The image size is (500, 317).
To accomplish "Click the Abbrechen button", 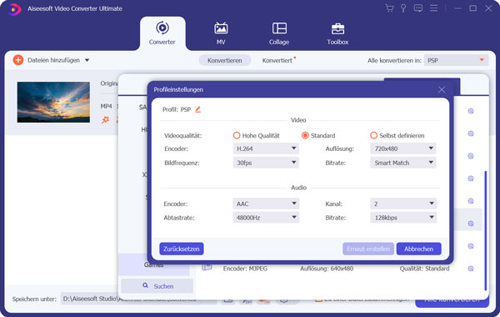I will 418,249.
